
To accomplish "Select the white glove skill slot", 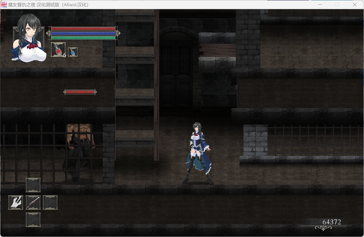I will click(x=16, y=202).
